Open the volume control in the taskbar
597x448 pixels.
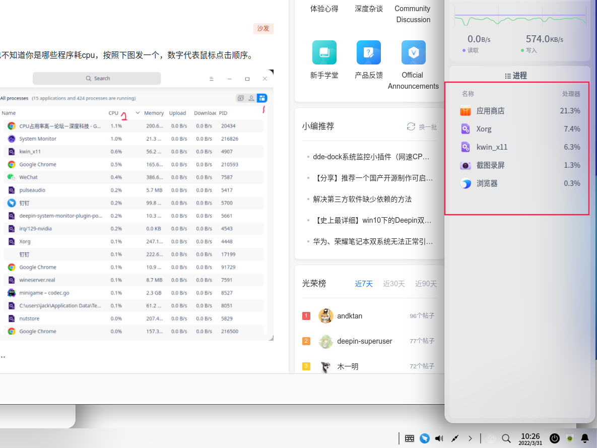click(x=439, y=438)
